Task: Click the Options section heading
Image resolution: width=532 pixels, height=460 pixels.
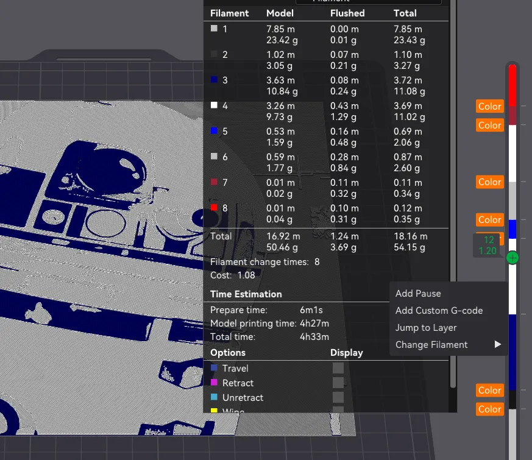Action: pyautogui.click(x=228, y=352)
